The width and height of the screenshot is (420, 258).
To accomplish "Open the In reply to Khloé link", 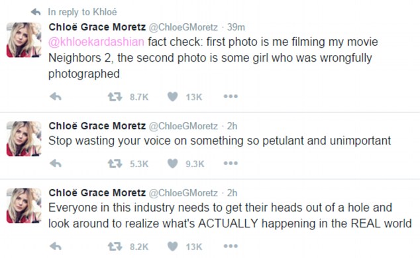I will [x=82, y=12].
